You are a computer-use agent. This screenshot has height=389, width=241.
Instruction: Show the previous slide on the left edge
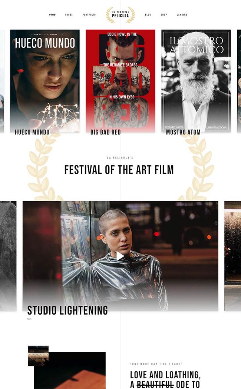8,256
